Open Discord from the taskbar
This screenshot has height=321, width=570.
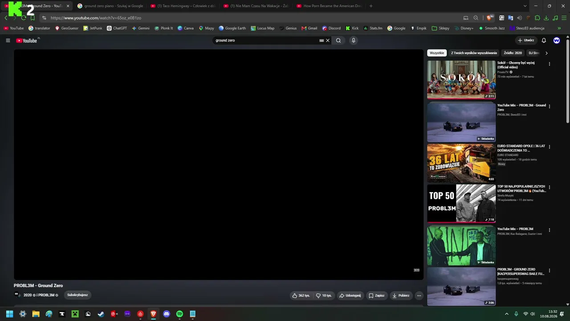[x=167, y=314]
